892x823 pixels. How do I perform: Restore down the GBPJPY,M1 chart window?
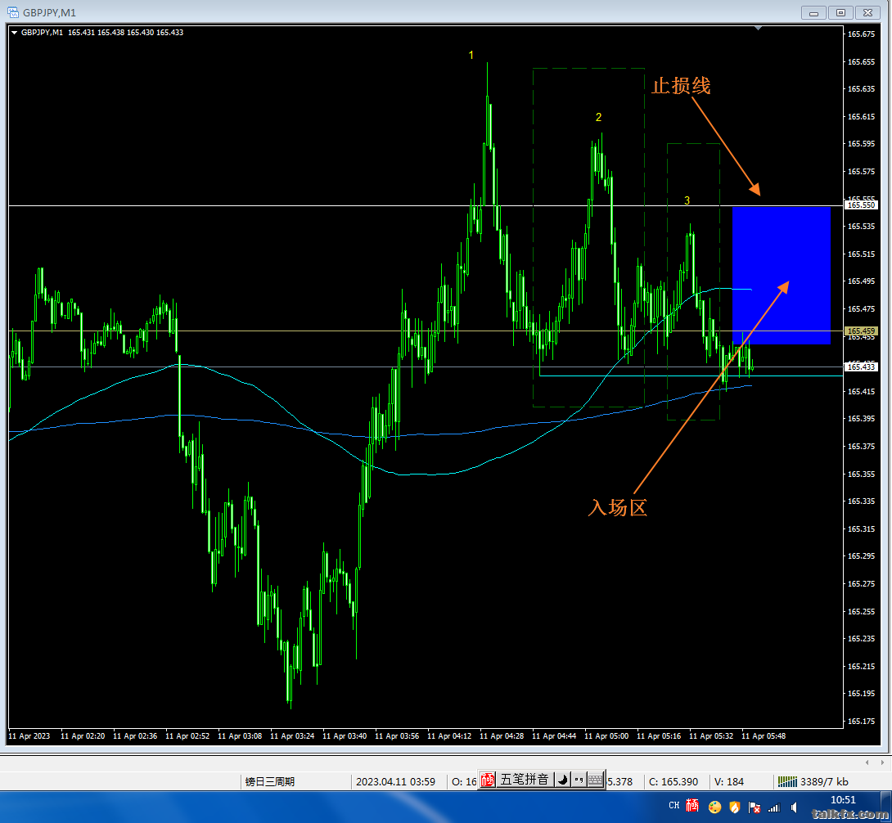[x=840, y=12]
